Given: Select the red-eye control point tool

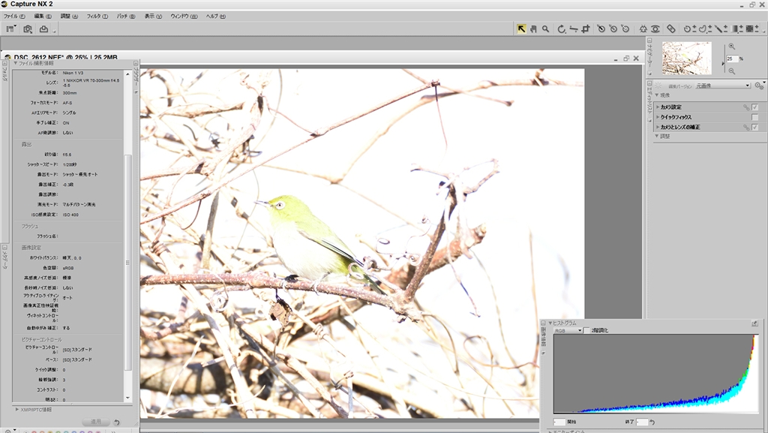Looking at the screenshot, I should (x=655, y=29).
